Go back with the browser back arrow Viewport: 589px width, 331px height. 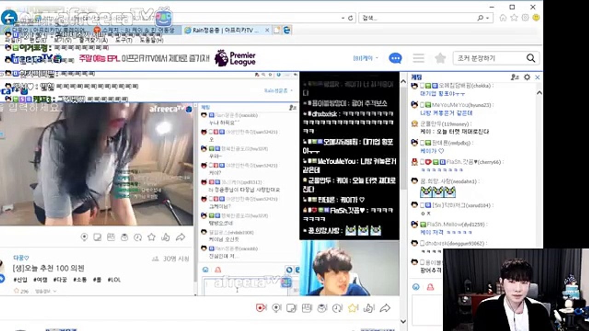[9, 18]
